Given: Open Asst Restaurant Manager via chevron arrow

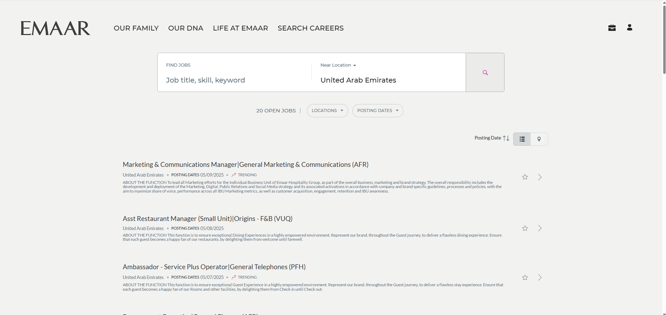Looking at the screenshot, I should 540,228.
